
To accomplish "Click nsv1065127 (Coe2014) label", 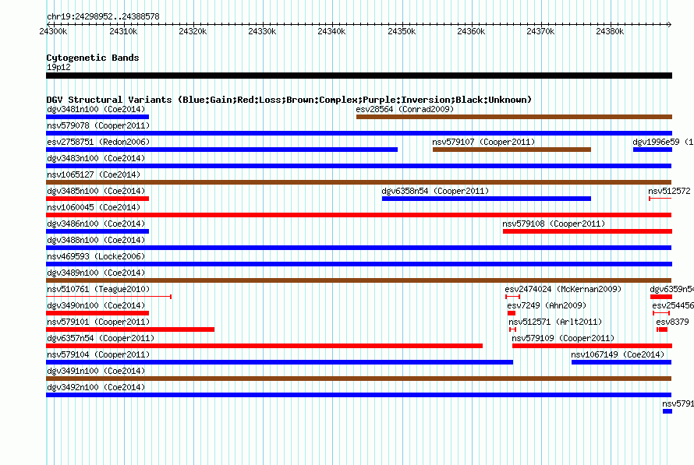I will tap(94, 174).
